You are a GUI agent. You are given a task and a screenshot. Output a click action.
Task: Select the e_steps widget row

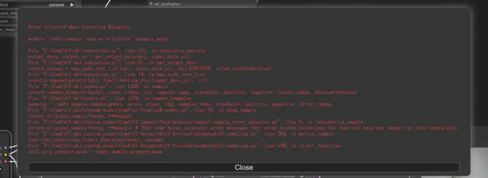(9, 29)
